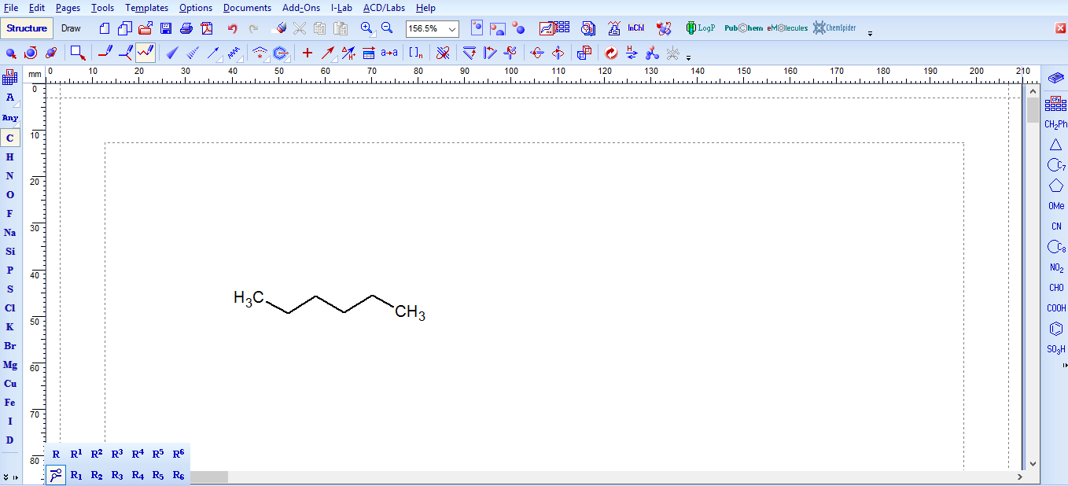Select the Draw Chains tool
Image resolution: width=1068 pixels, height=486 pixels.
145,53
